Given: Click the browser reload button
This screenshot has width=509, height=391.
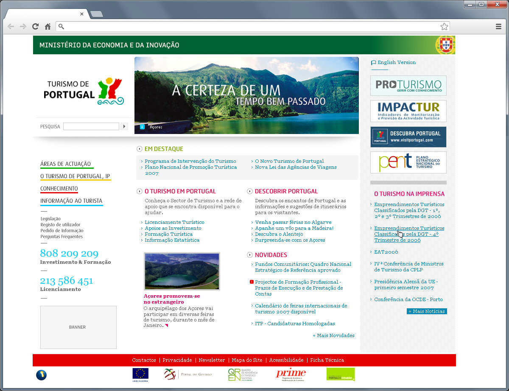Looking at the screenshot, I should coord(36,27).
